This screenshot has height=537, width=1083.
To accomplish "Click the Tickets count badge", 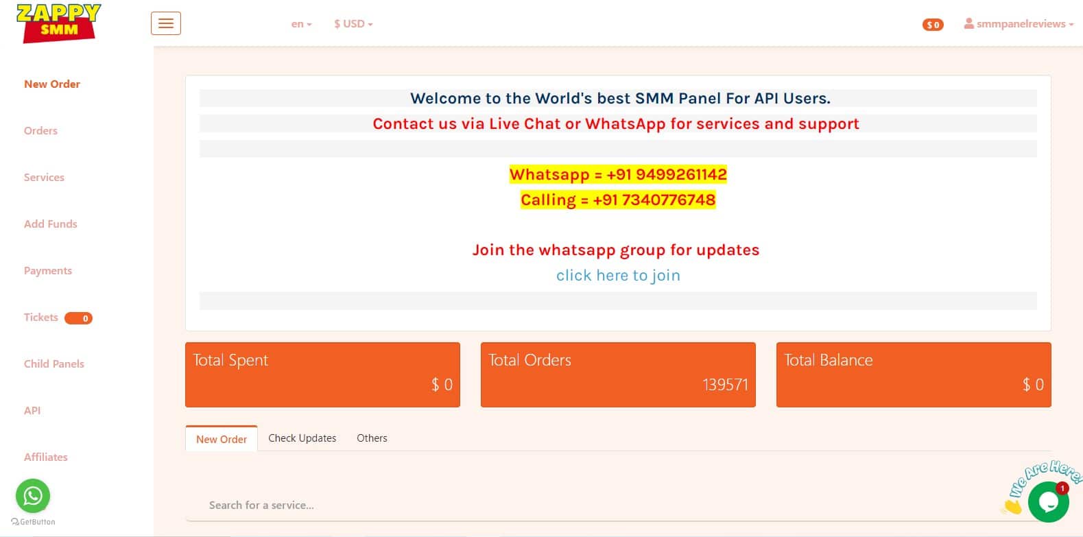I will (x=78, y=318).
